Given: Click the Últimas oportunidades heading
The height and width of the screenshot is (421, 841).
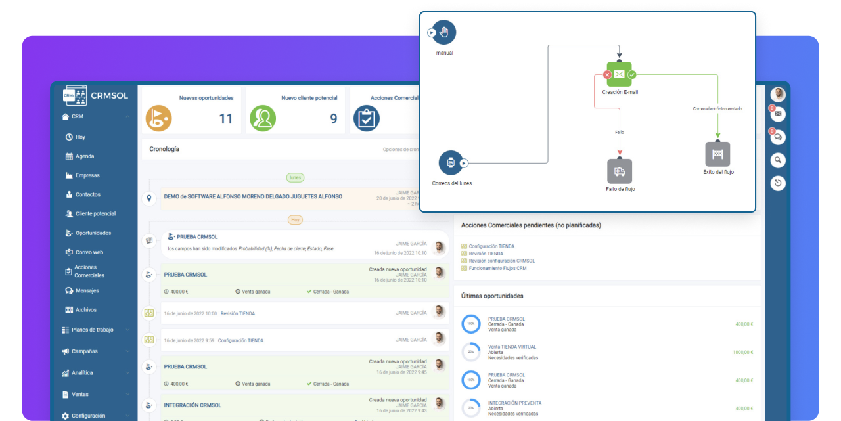Looking at the screenshot, I should [492, 296].
